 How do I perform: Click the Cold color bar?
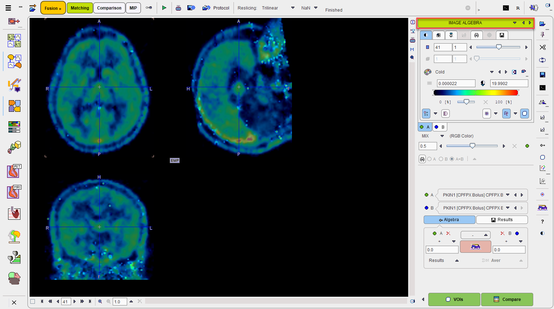(476, 93)
